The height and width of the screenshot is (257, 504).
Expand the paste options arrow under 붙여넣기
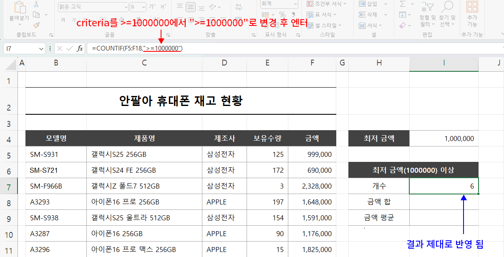[x=19, y=25]
